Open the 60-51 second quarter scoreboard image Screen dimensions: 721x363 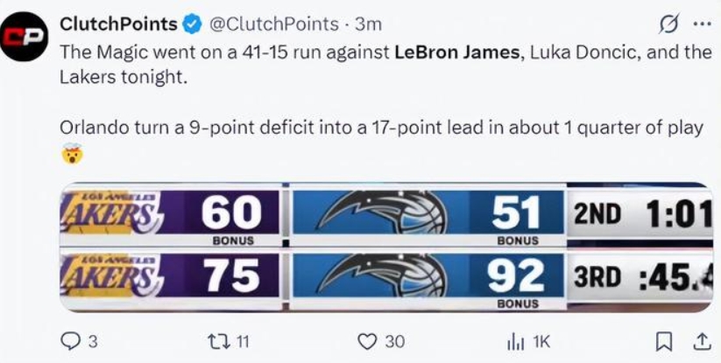(385, 214)
